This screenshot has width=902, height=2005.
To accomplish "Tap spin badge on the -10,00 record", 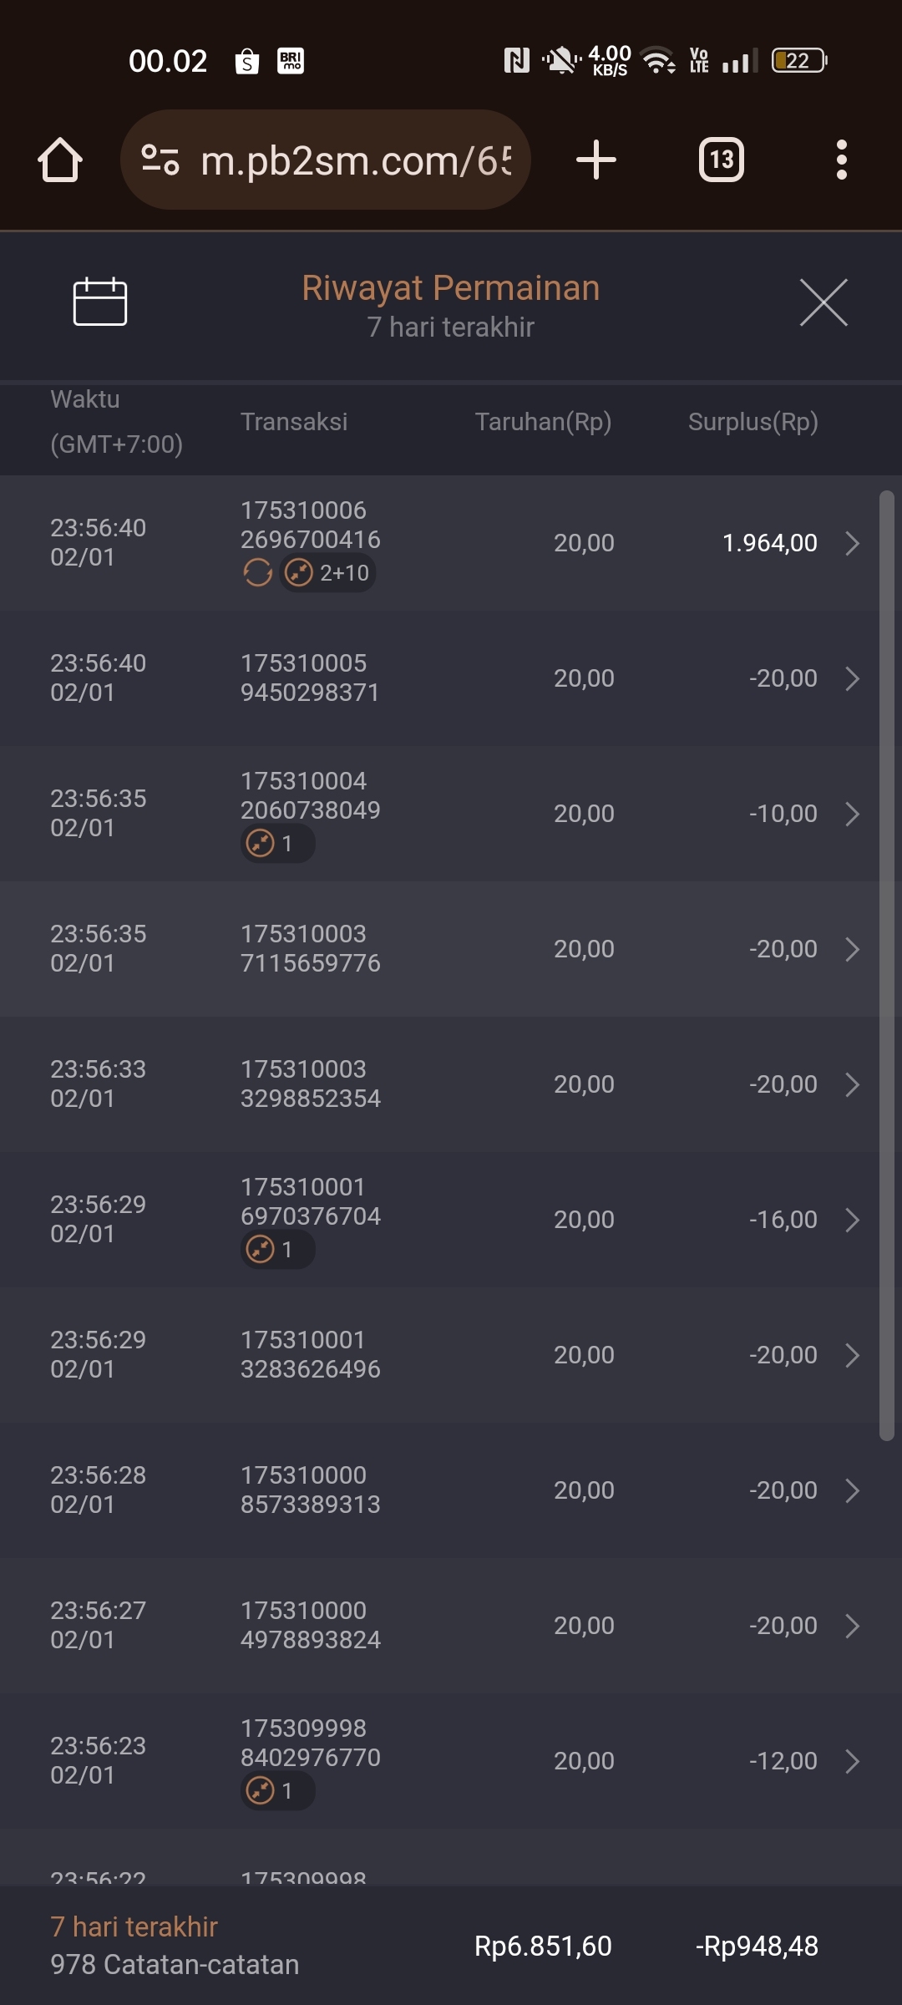I will pos(276,844).
